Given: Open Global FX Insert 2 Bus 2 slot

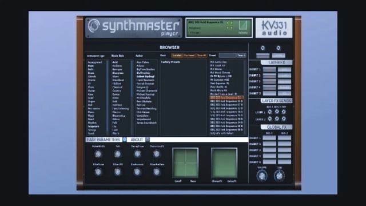Looking at the screenshot, I should click(284, 144).
